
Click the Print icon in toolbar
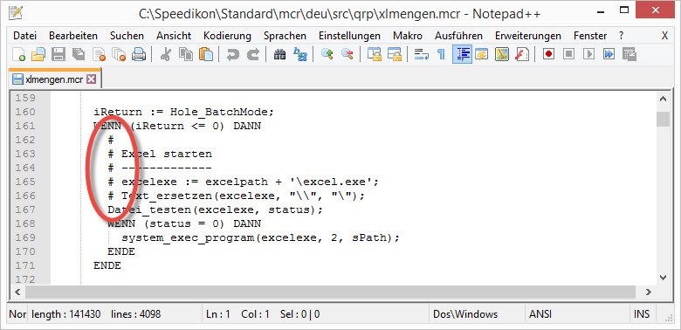click(x=139, y=54)
